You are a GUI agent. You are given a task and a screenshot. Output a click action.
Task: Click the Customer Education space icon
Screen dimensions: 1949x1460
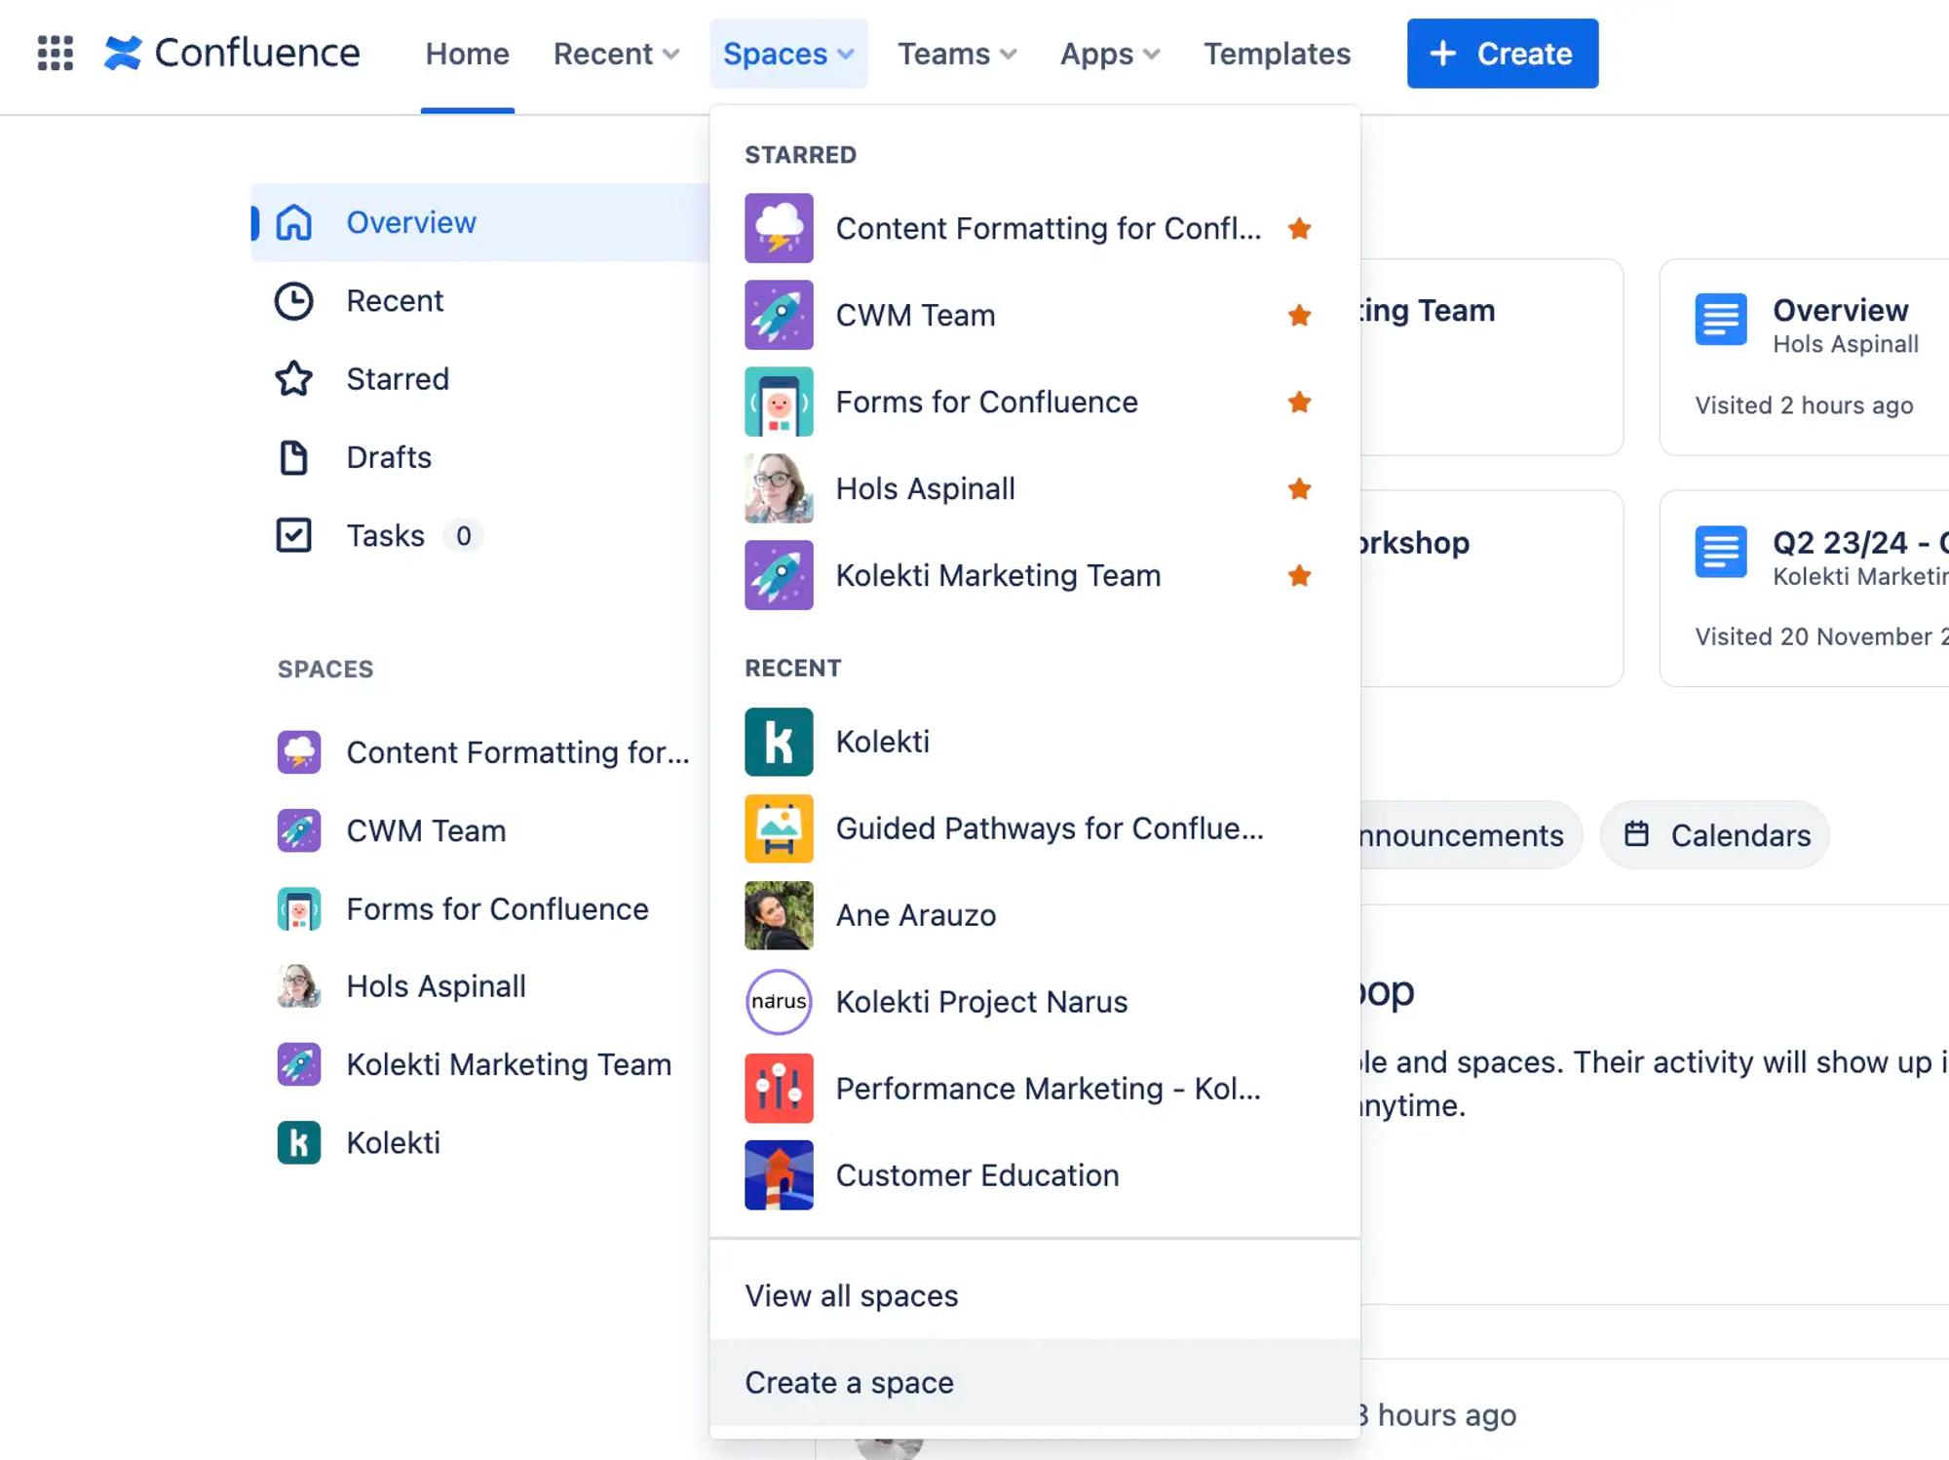778,1174
